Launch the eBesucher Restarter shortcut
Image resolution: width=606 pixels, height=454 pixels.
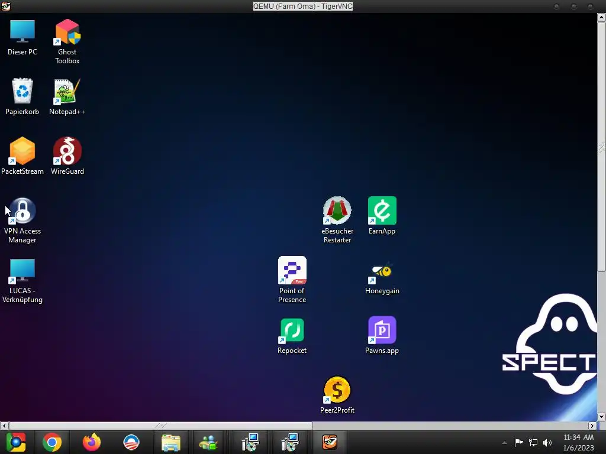coord(337,220)
